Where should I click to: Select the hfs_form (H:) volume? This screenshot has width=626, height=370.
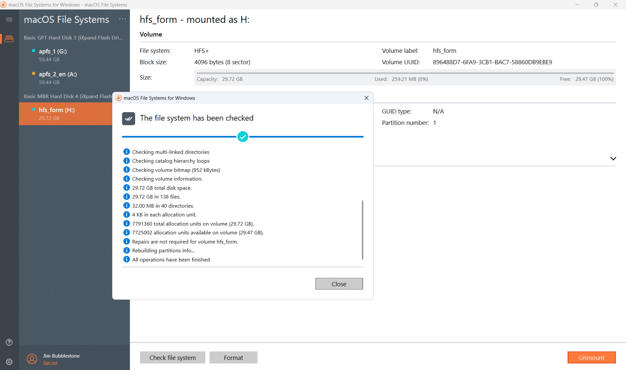[x=66, y=114]
